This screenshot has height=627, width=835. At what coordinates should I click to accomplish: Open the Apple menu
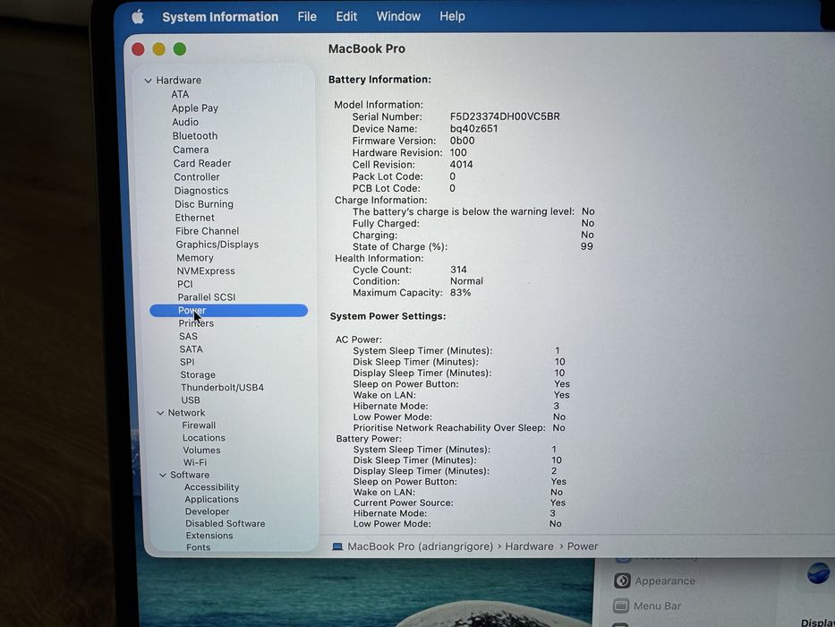tap(138, 17)
